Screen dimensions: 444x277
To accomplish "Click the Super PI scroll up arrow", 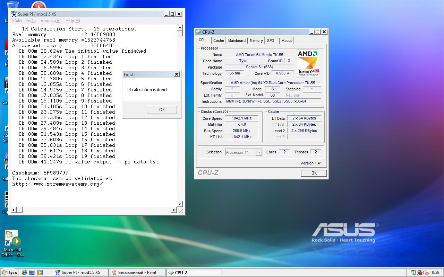I will (180, 28).
